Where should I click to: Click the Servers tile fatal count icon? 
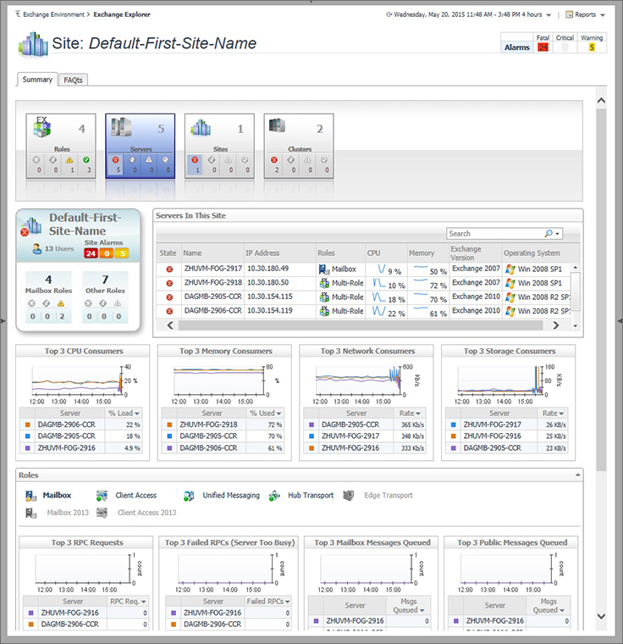coord(116,160)
